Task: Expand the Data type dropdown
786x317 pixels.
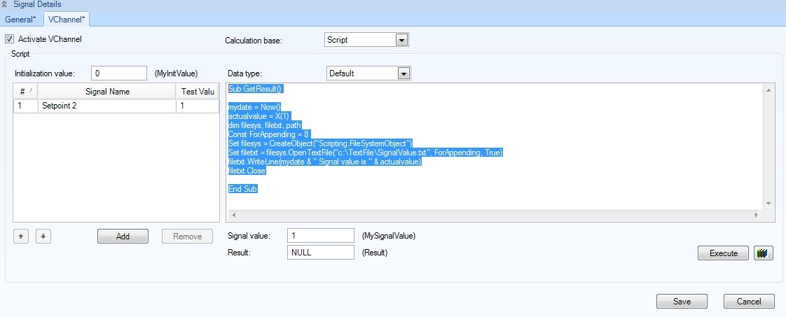Action: 403,73
